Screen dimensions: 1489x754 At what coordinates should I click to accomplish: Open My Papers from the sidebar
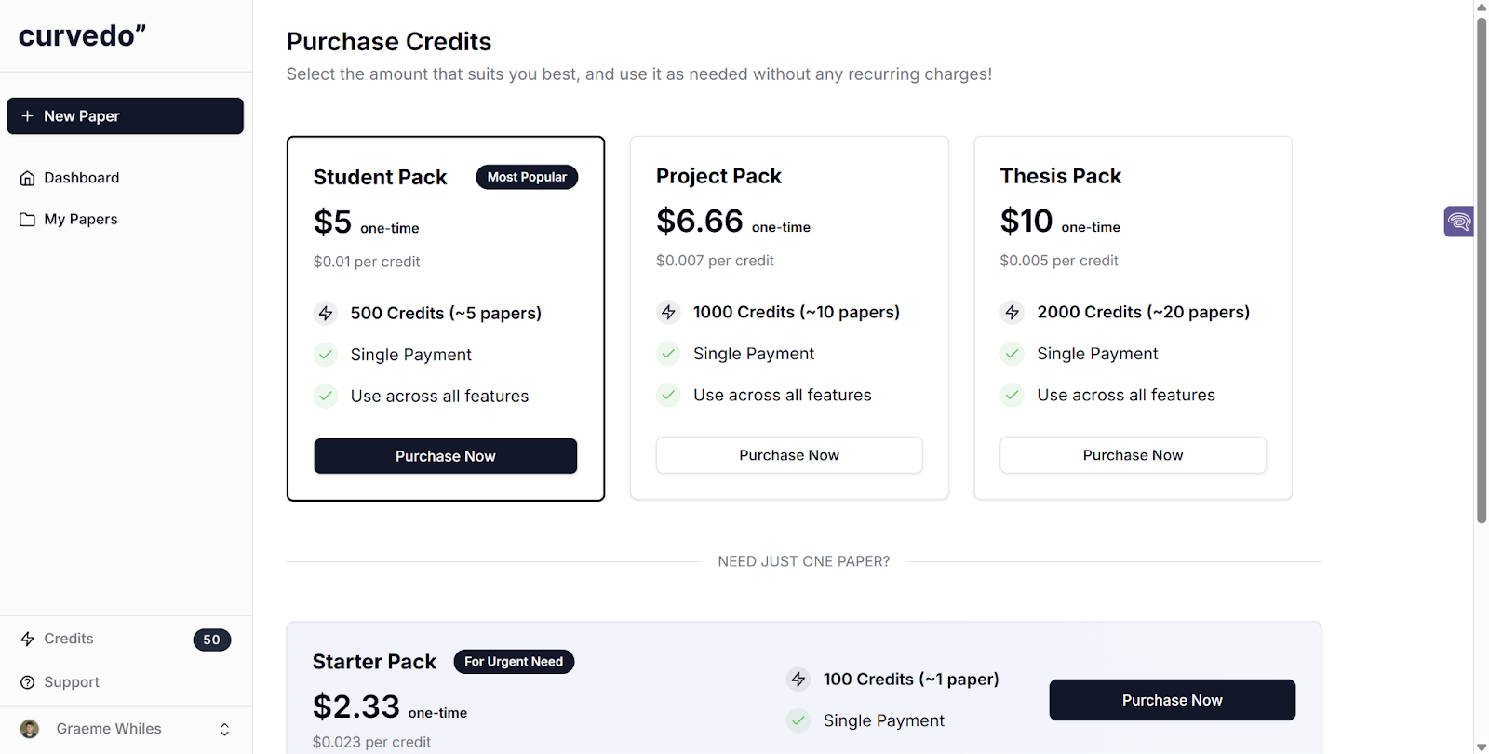[x=80, y=219]
